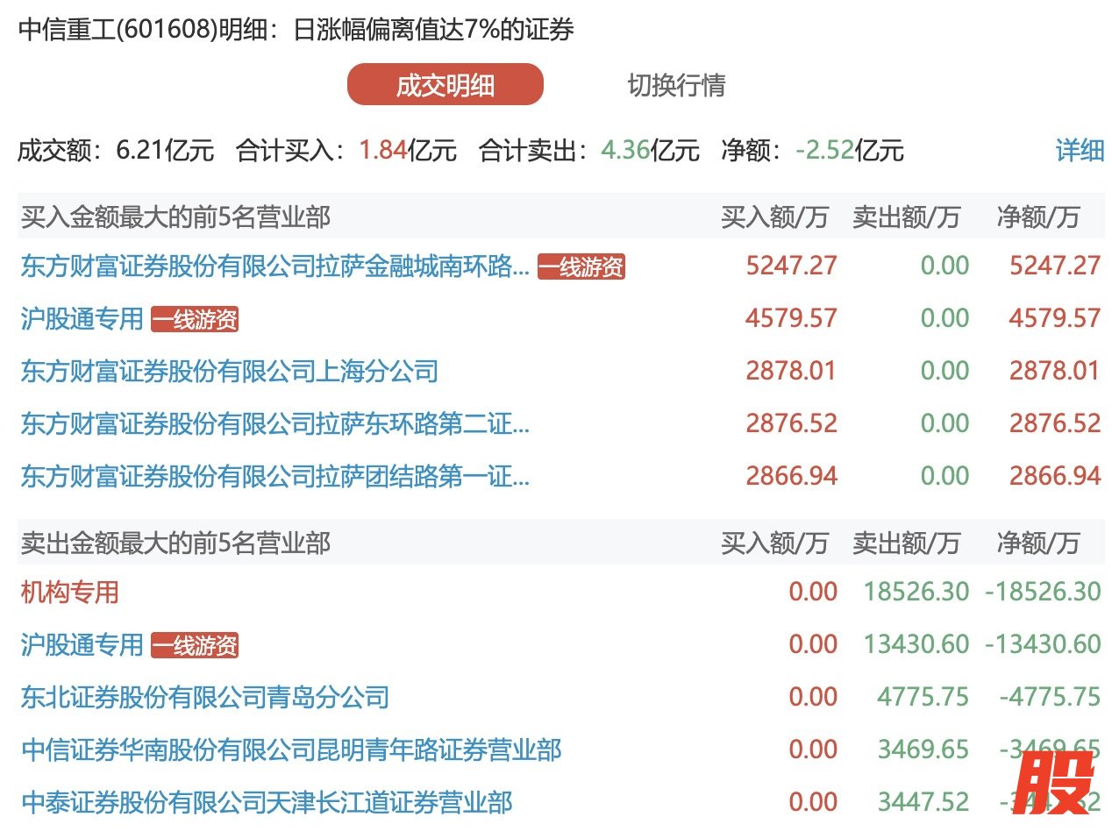
Task: Click the 5247.27 buy amount in first row
Action: pyautogui.click(x=791, y=266)
